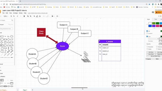The width and height of the screenshot is (162, 91).
Task: Open the insert plus dropdown
Action: [53, 16]
